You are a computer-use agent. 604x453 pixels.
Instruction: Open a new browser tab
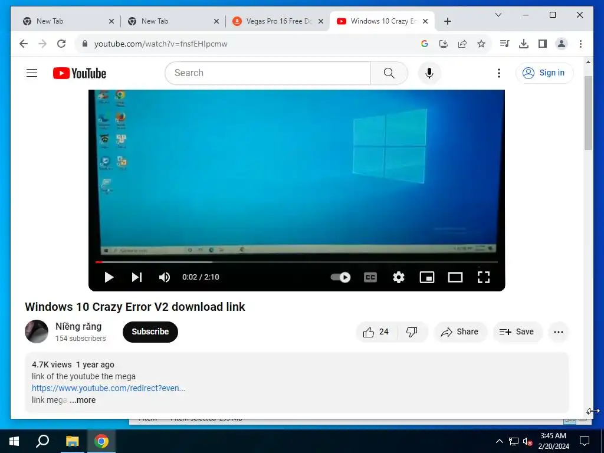(448, 21)
